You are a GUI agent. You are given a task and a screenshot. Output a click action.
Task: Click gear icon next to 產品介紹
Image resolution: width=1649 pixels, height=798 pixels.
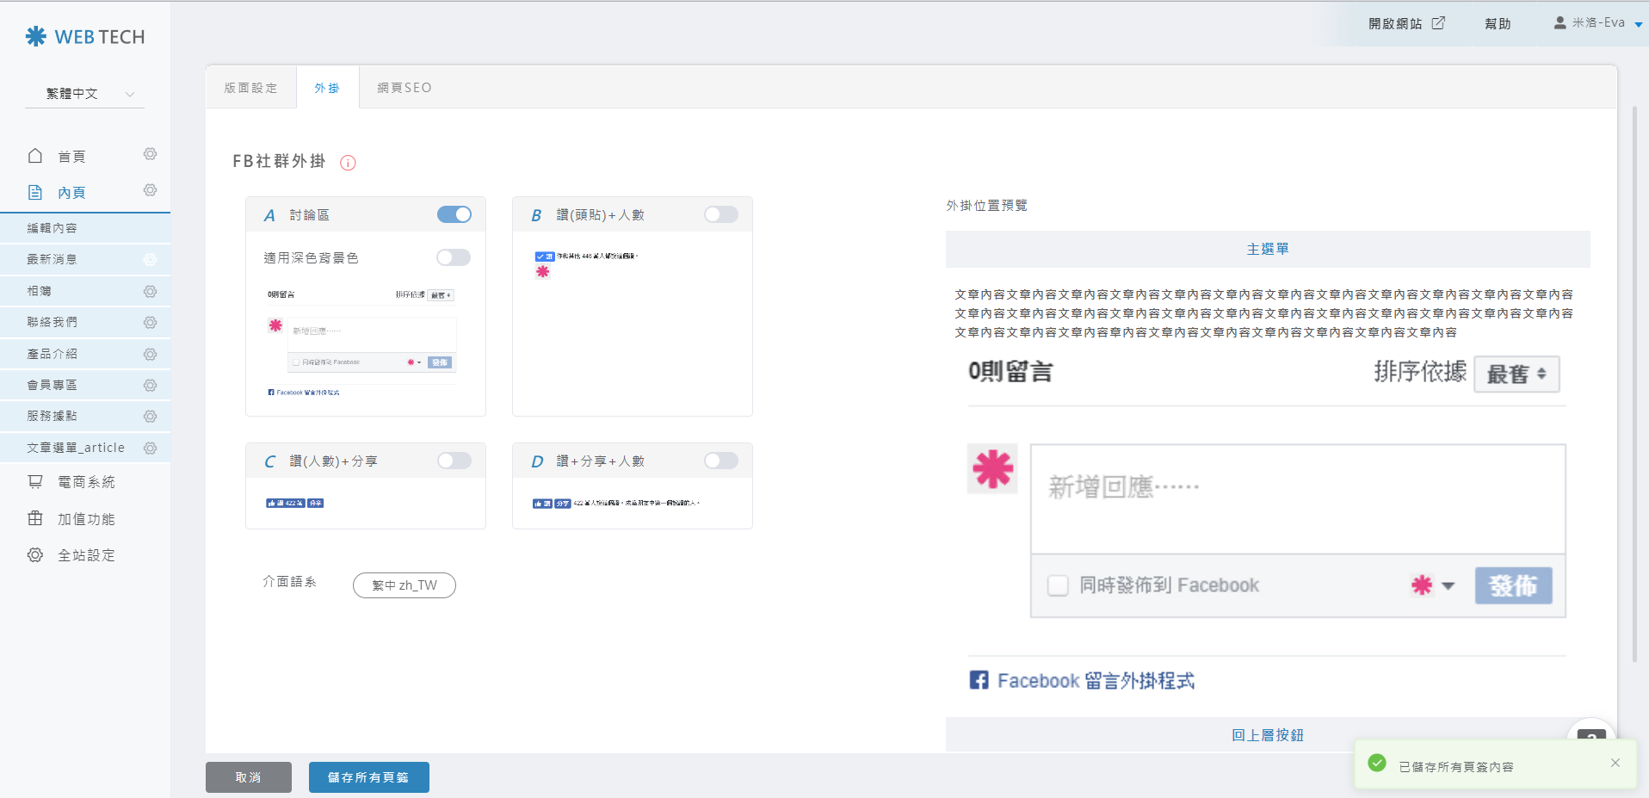pos(150,354)
